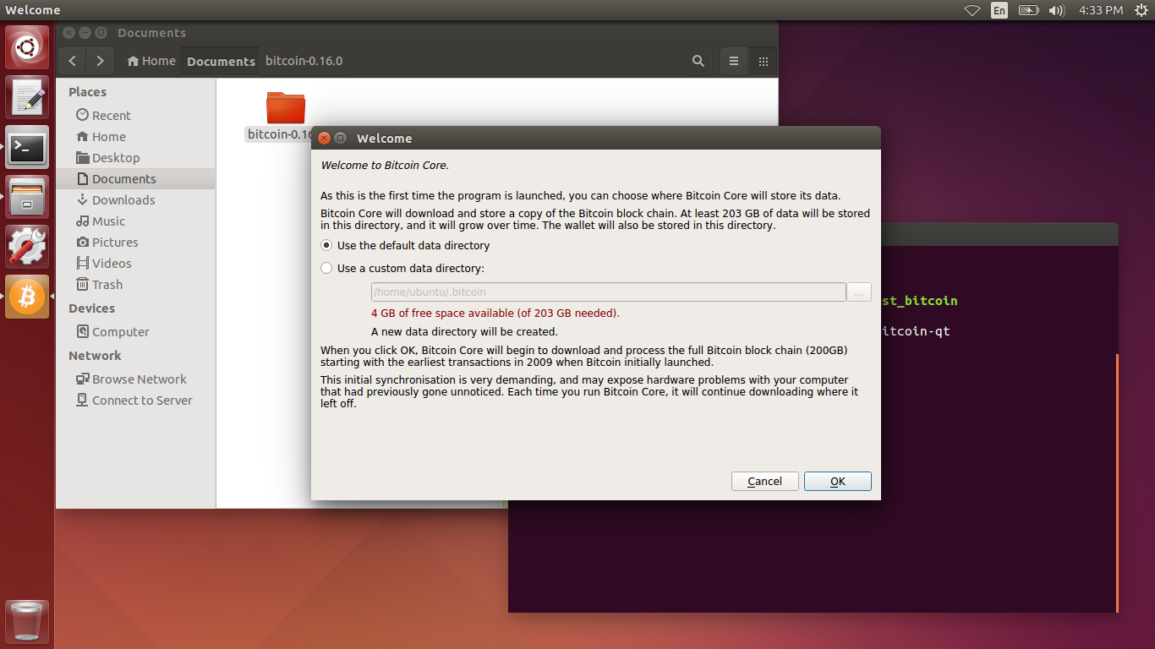Screen dimensions: 1155x649
Task: Click the Files manager dock icon
Action: point(27,197)
